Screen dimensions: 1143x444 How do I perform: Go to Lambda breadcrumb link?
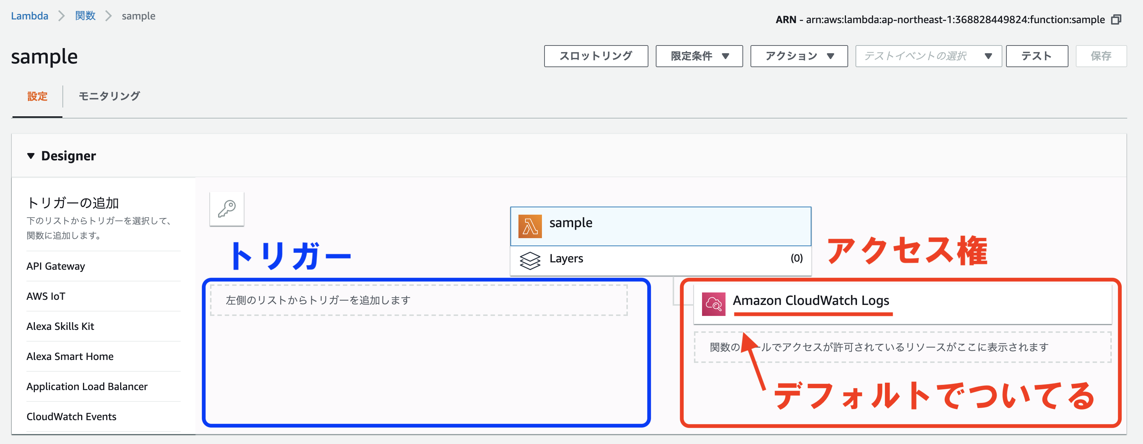[x=29, y=16]
